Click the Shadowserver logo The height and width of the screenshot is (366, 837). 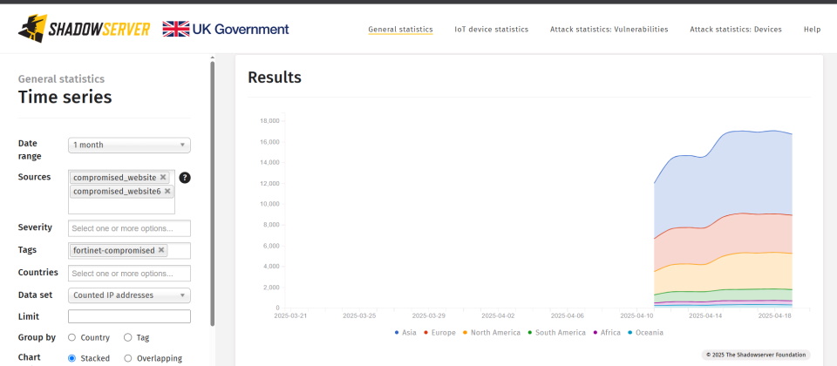pos(85,29)
